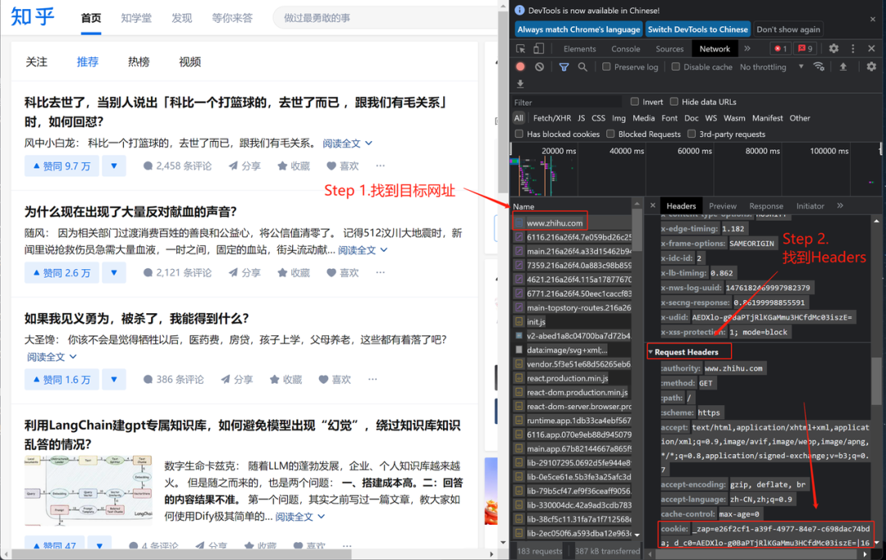This screenshot has height=560, width=886.
Task: Open DevTools main settings gear
Action: click(833, 48)
